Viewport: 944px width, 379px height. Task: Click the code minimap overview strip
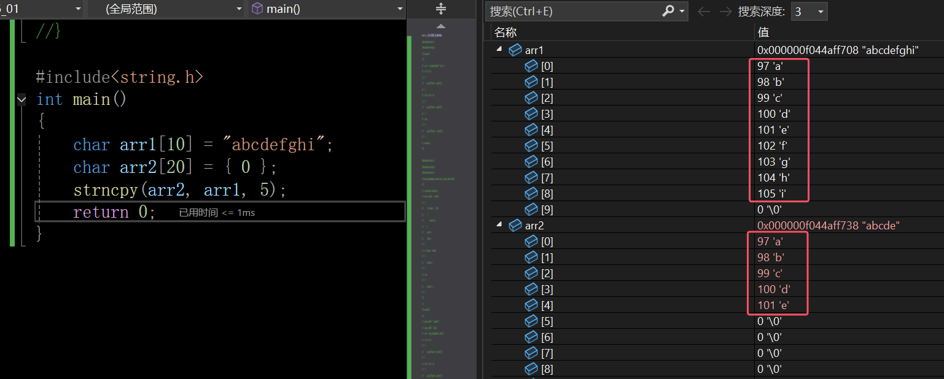click(x=441, y=205)
